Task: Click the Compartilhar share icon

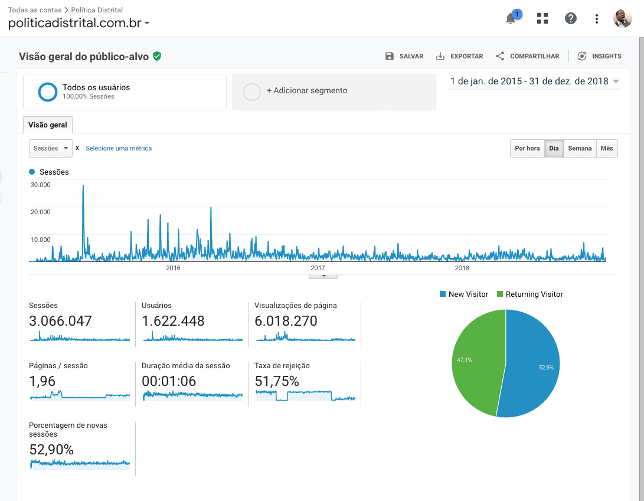Action: (500, 56)
